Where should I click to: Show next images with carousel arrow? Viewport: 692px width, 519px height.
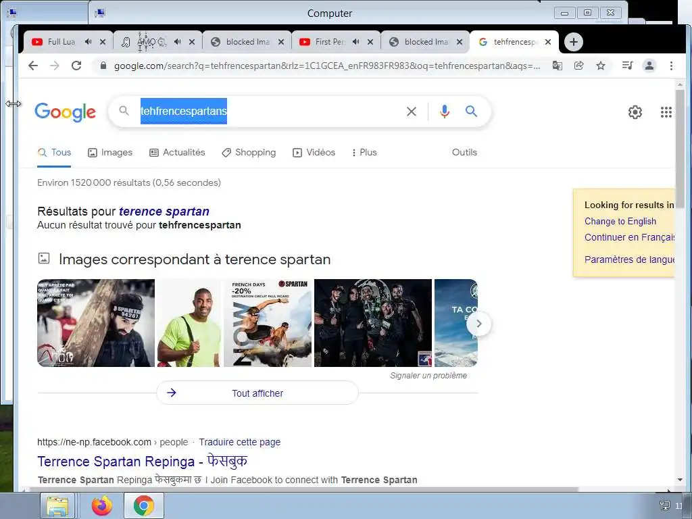(x=479, y=324)
